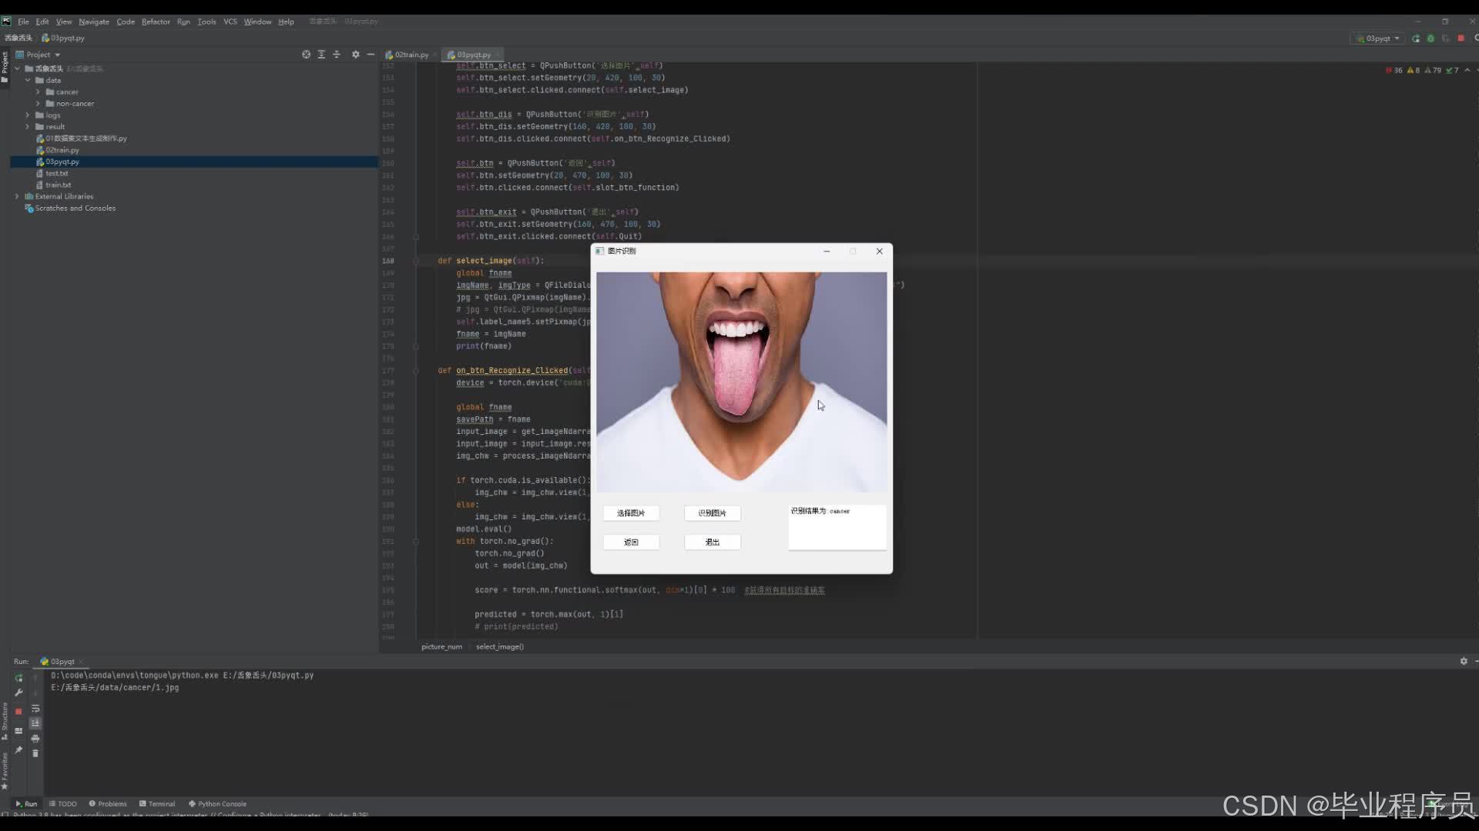Collapse the data folder
The width and height of the screenshot is (1479, 831).
(x=28, y=80)
